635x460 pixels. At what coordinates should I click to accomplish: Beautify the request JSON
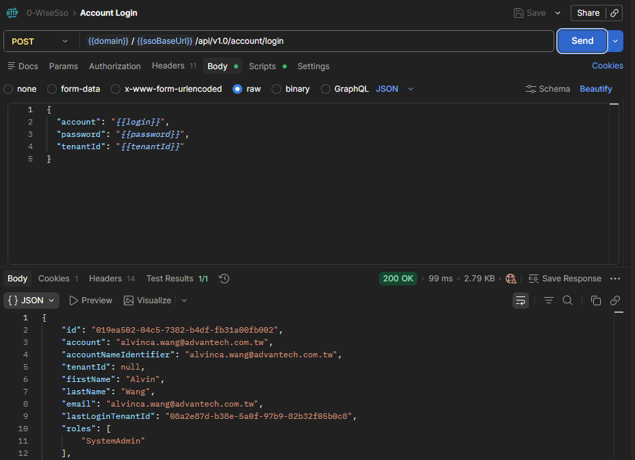pyautogui.click(x=596, y=89)
